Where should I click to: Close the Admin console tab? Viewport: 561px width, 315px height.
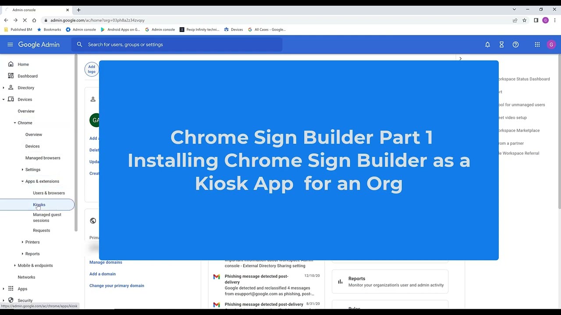[67, 10]
